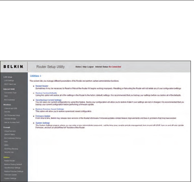
Task: Open the Home link in header
Action: coord(78,67)
